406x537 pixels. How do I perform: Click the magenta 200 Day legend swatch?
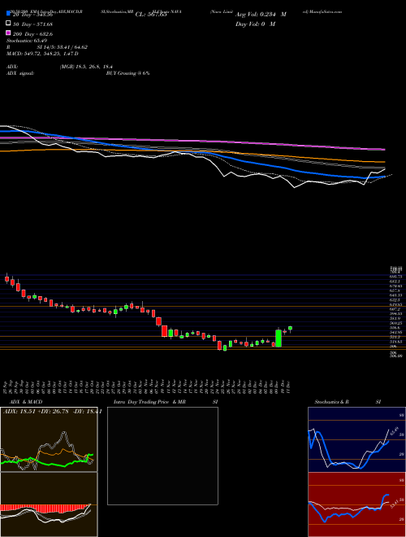coord(8,33)
